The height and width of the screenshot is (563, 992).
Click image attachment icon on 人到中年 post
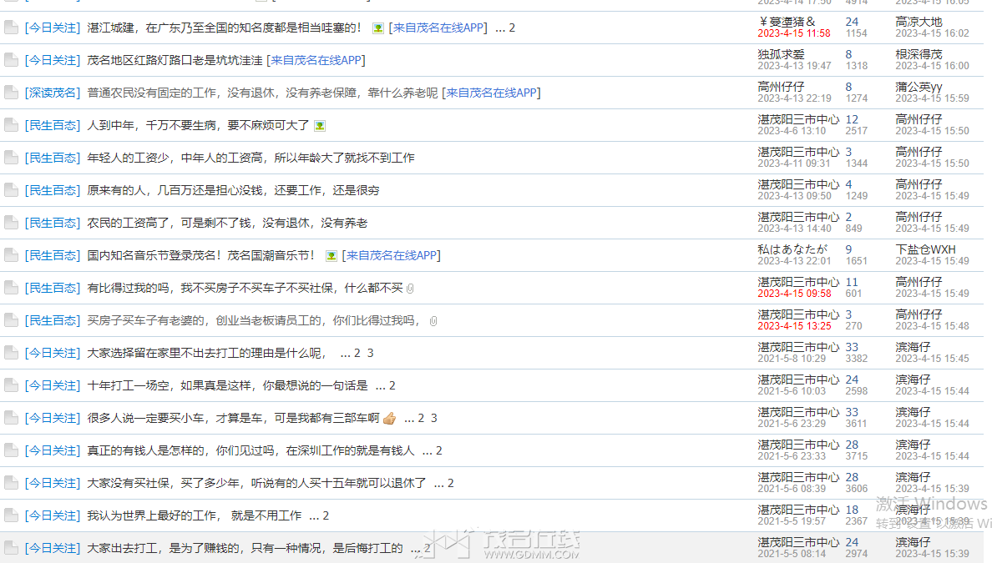[x=320, y=126]
